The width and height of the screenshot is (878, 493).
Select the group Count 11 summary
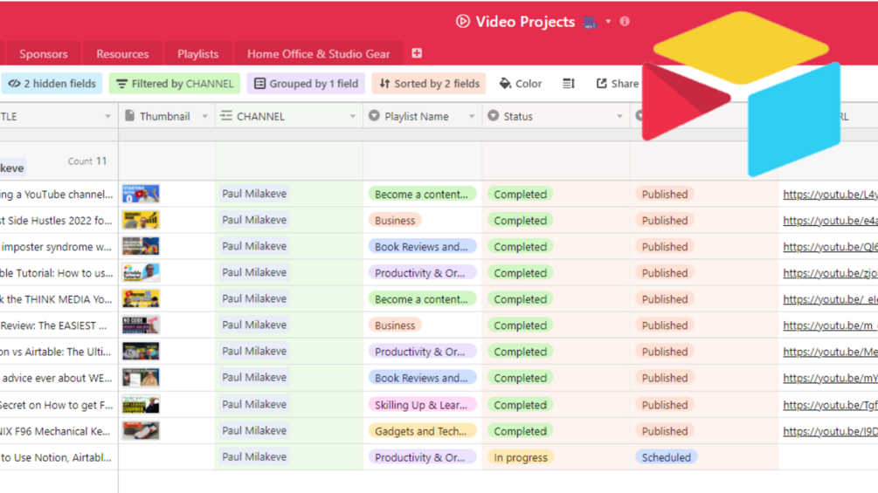point(87,161)
